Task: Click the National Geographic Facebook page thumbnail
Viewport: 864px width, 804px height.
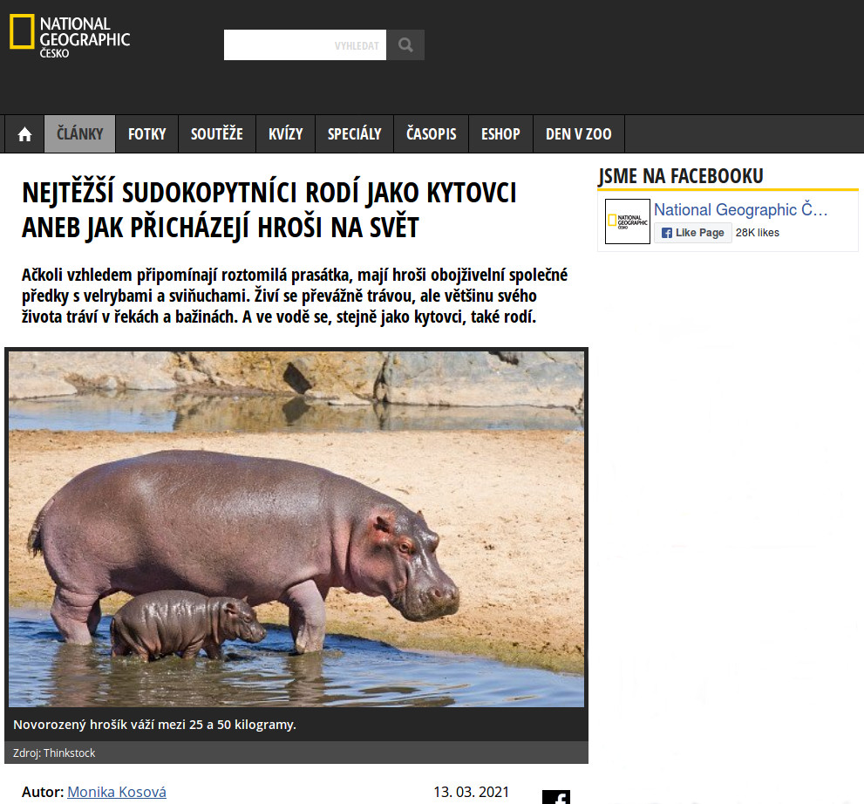Action: point(627,221)
